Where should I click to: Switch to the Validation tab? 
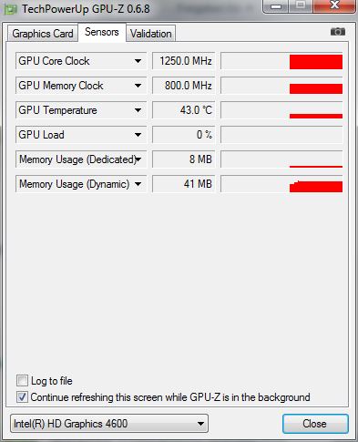[151, 34]
